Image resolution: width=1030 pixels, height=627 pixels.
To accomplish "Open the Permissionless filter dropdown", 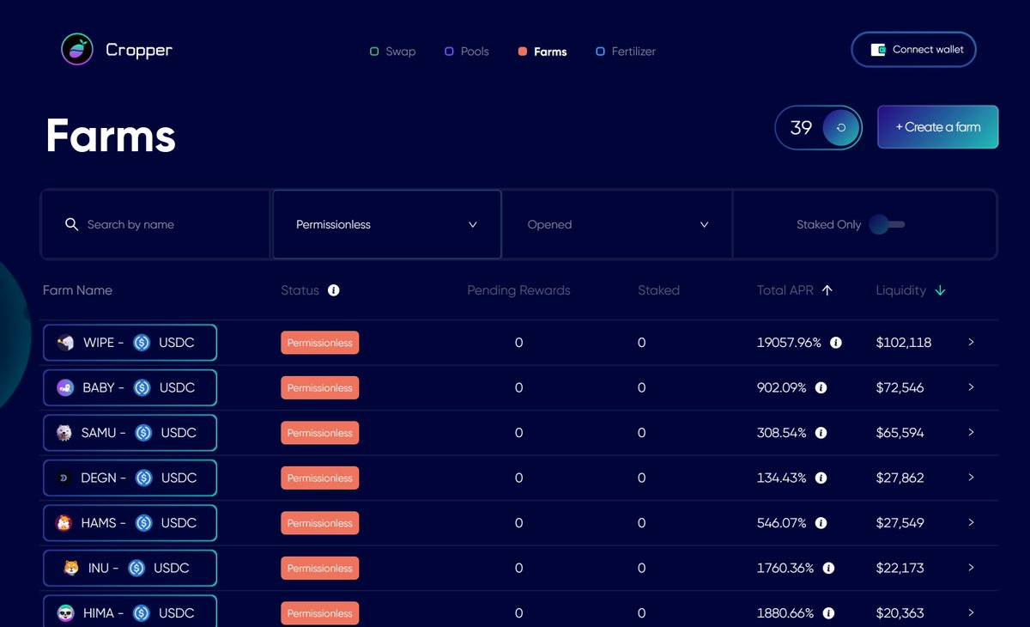I will point(386,224).
